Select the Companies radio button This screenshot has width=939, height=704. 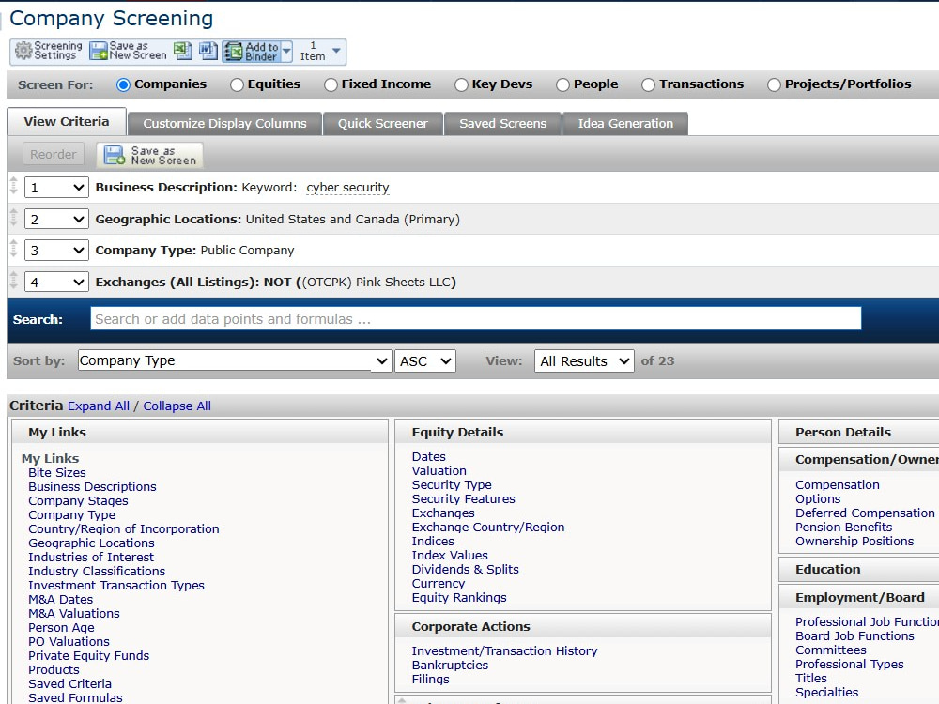123,85
